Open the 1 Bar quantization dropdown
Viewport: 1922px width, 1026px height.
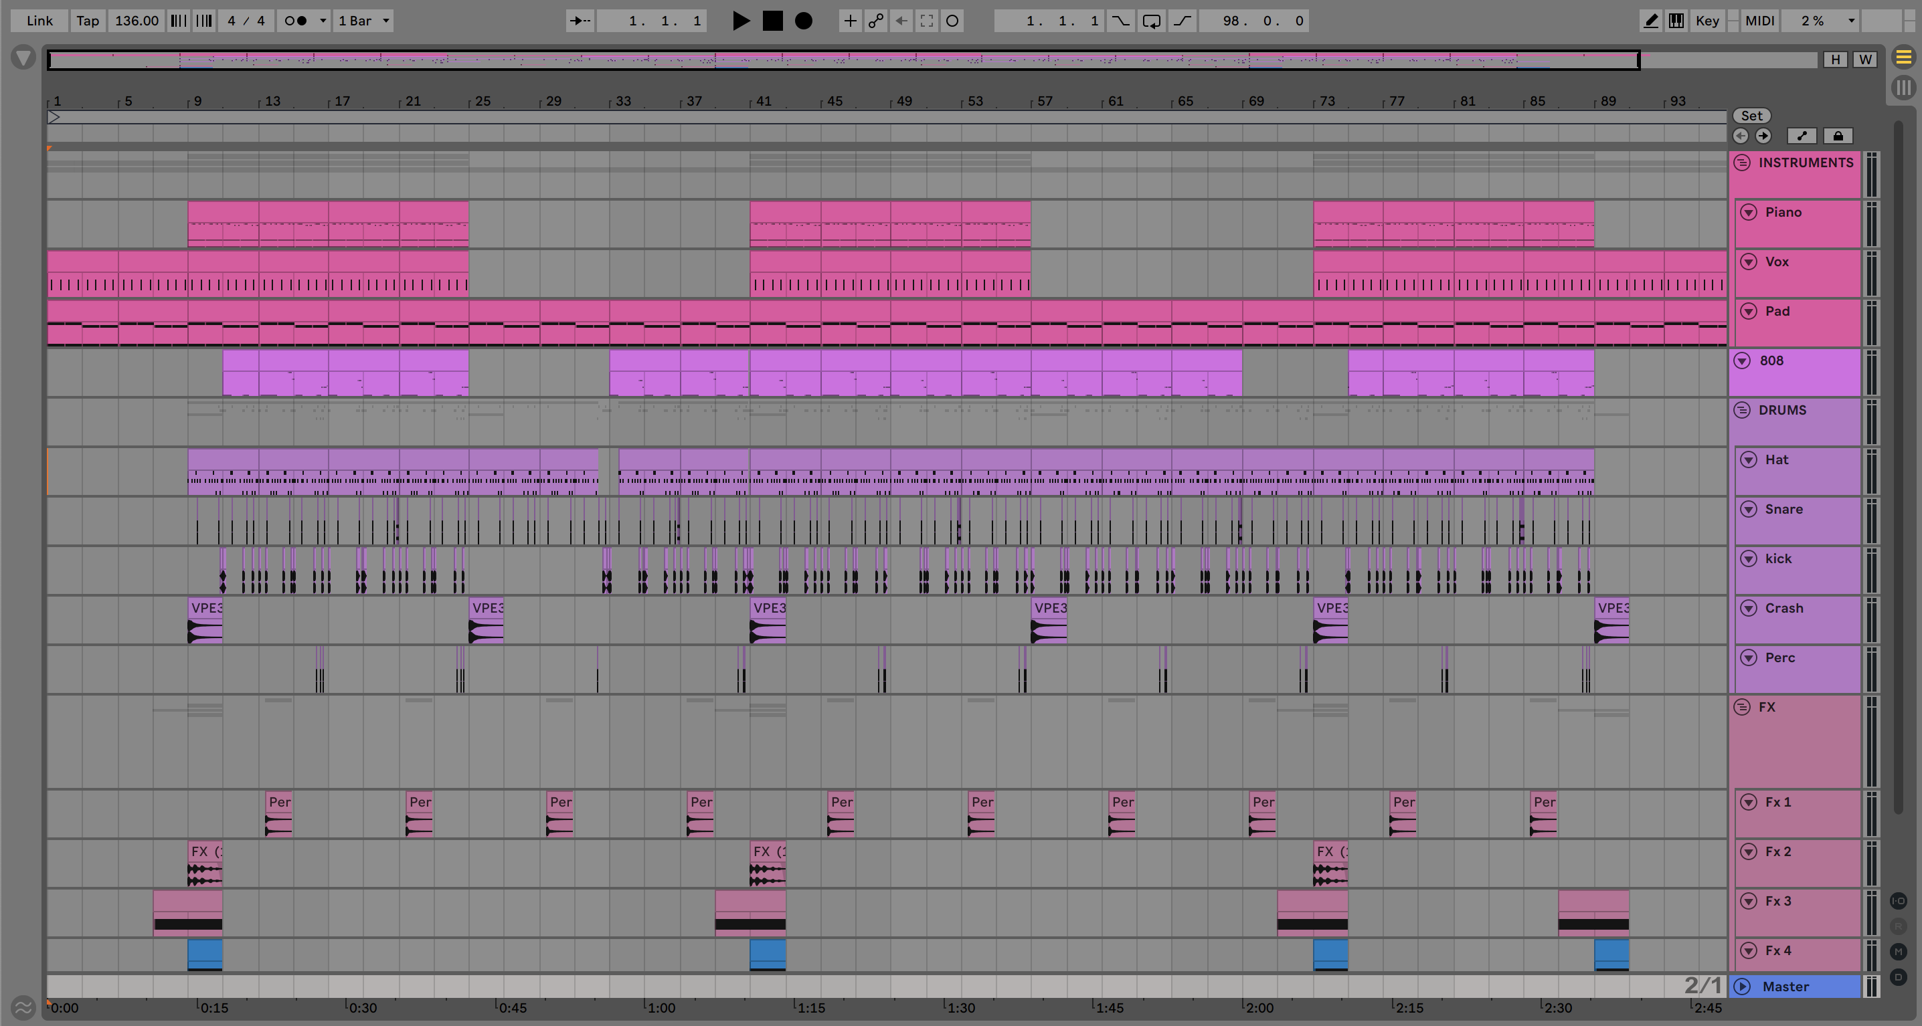[363, 21]
